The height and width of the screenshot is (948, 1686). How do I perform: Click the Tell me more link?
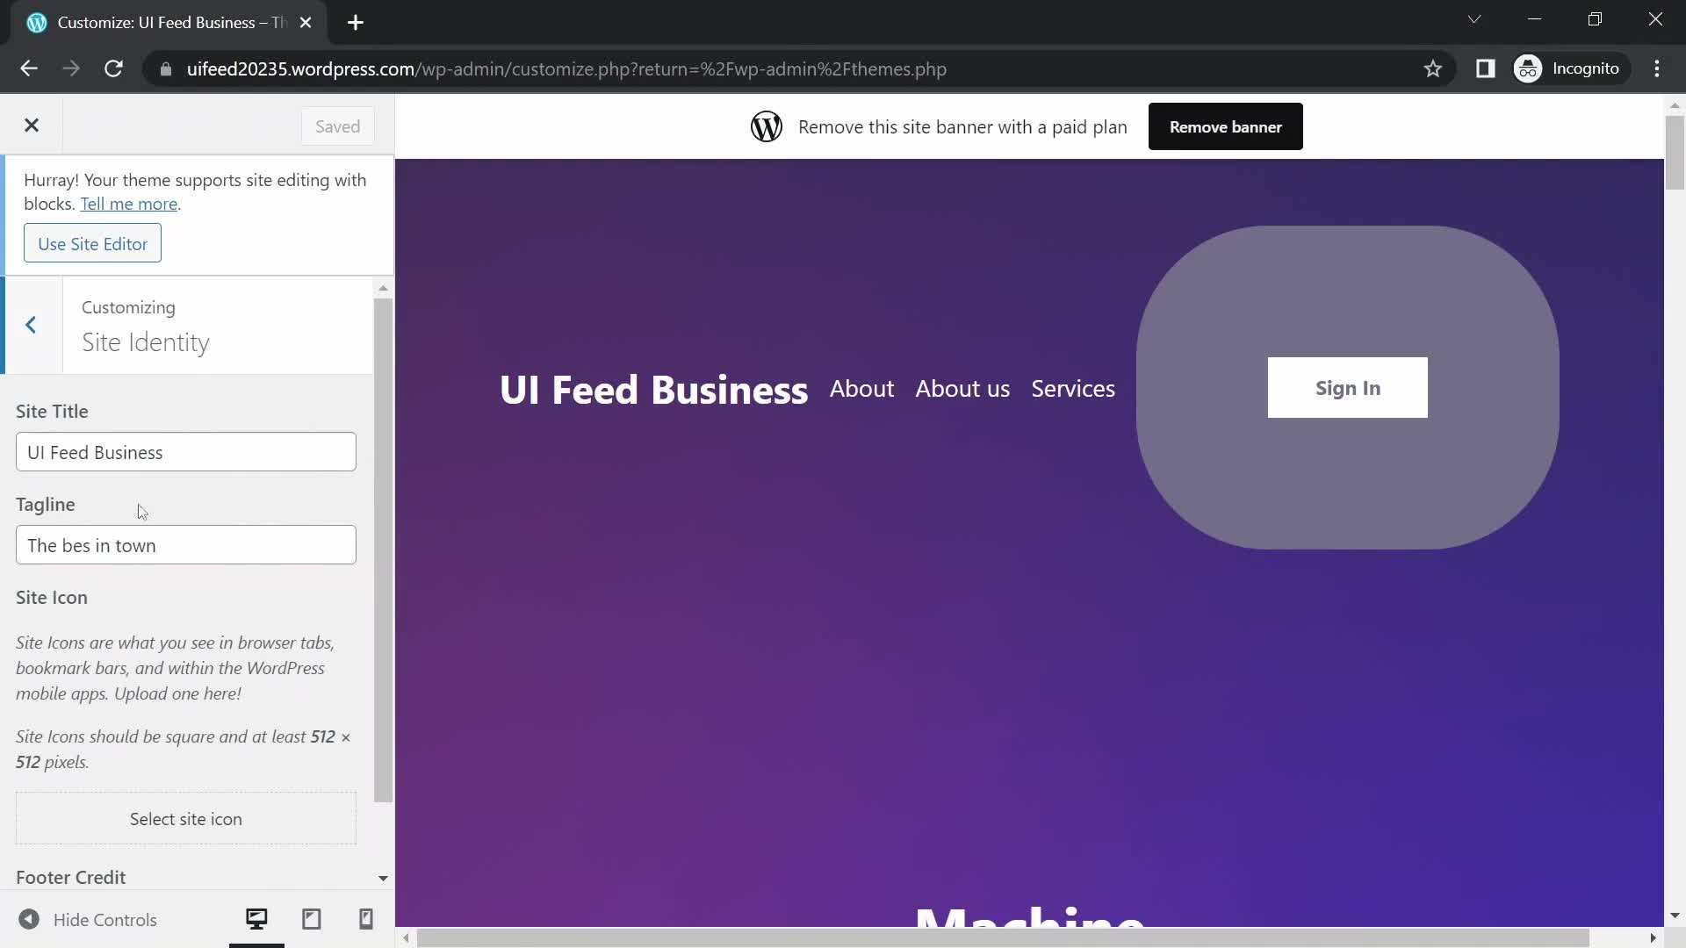click(x=127, y=204)
